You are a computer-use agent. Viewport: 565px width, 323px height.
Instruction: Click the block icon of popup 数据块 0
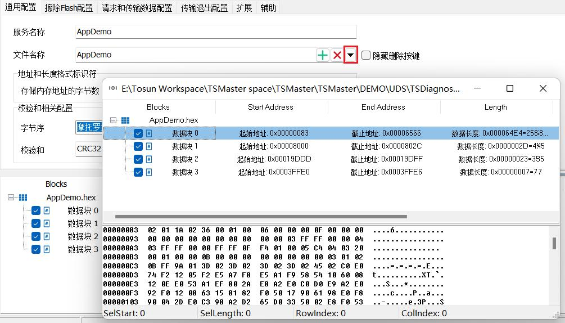coord(149,133)
